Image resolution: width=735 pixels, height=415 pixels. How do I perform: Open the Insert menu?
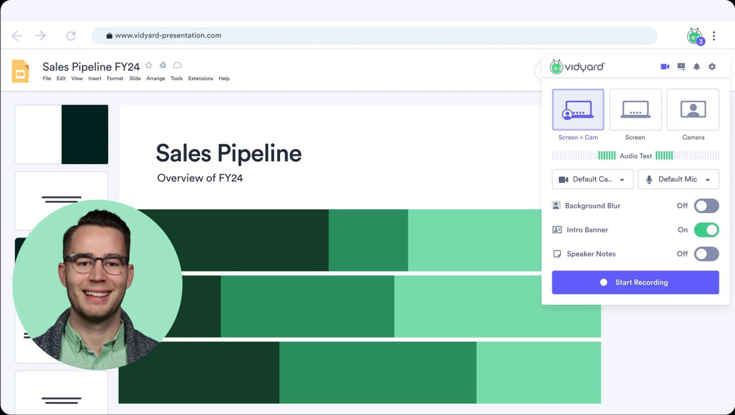coord(95,78)
